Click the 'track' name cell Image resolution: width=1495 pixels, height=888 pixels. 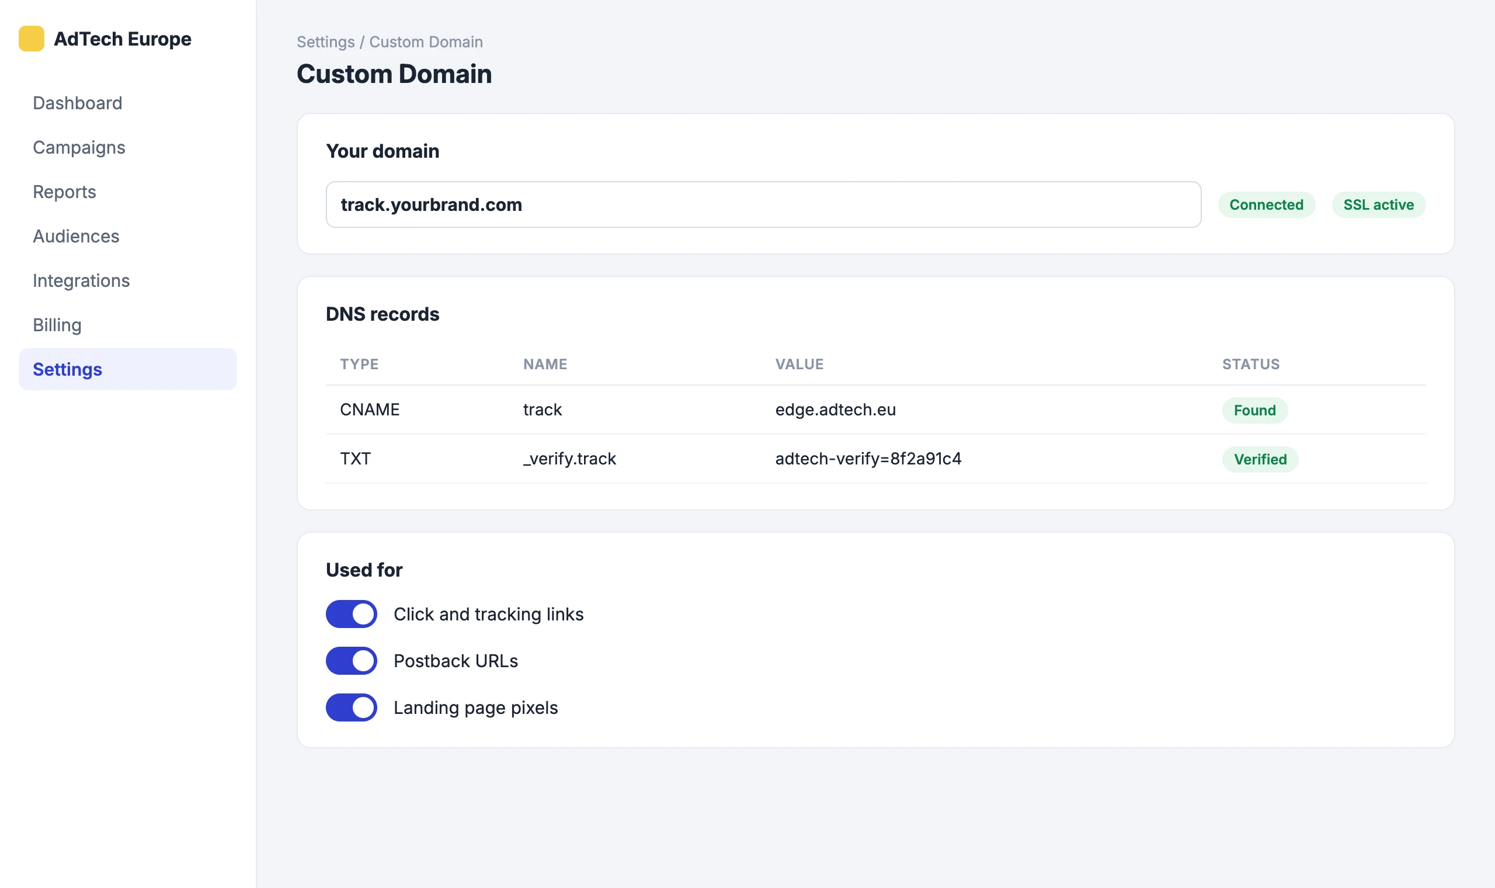click(x=543, y=410)
